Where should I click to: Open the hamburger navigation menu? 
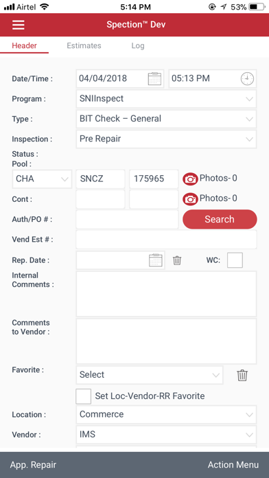tap(19, 25)
